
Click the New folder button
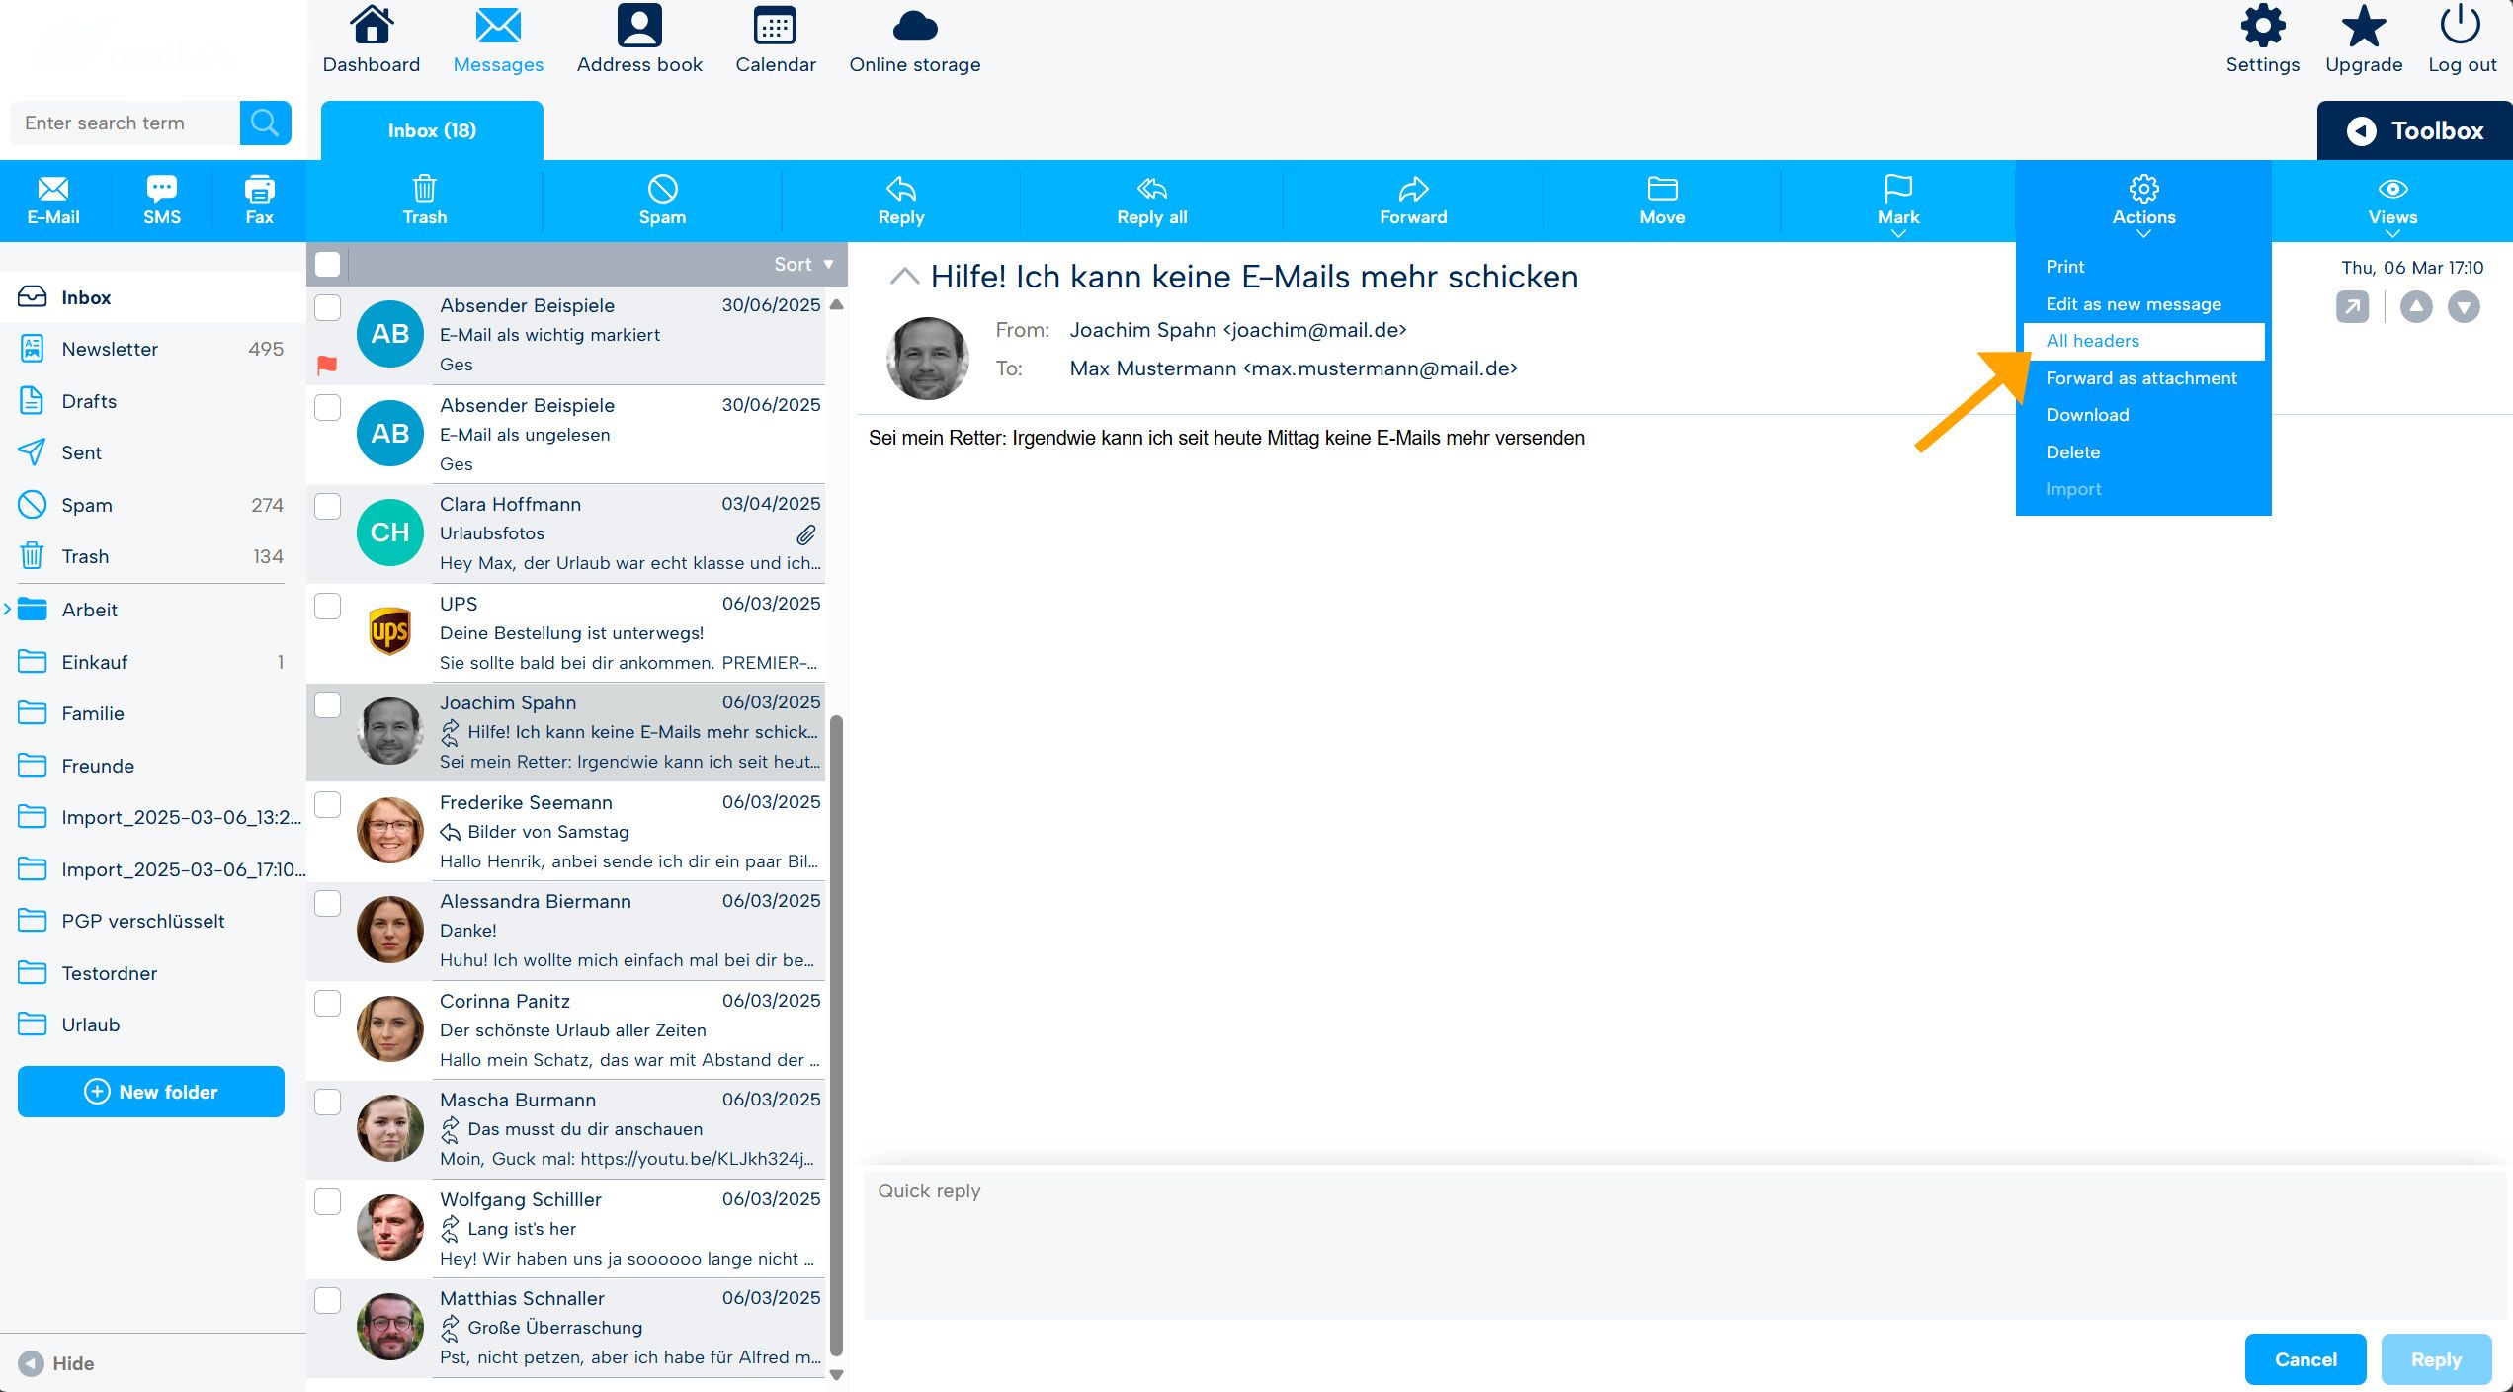coord(151,1092)
